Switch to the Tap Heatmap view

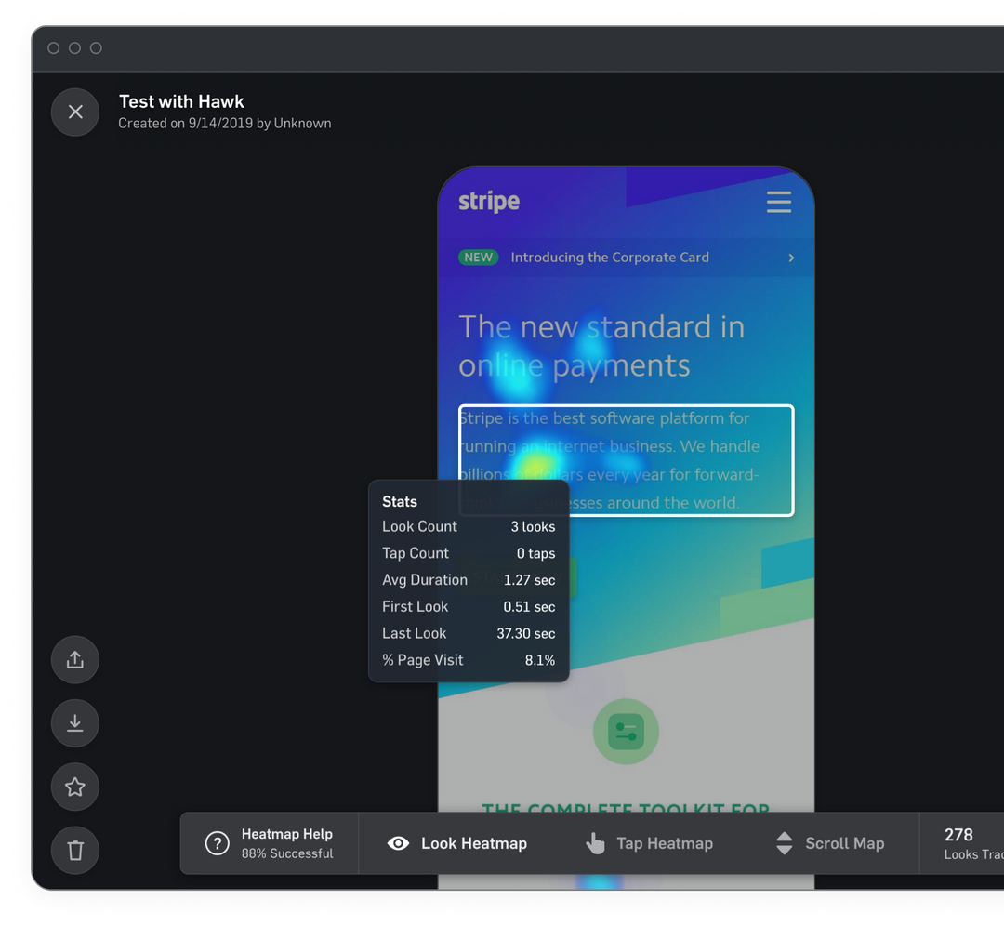pos(649,843)
